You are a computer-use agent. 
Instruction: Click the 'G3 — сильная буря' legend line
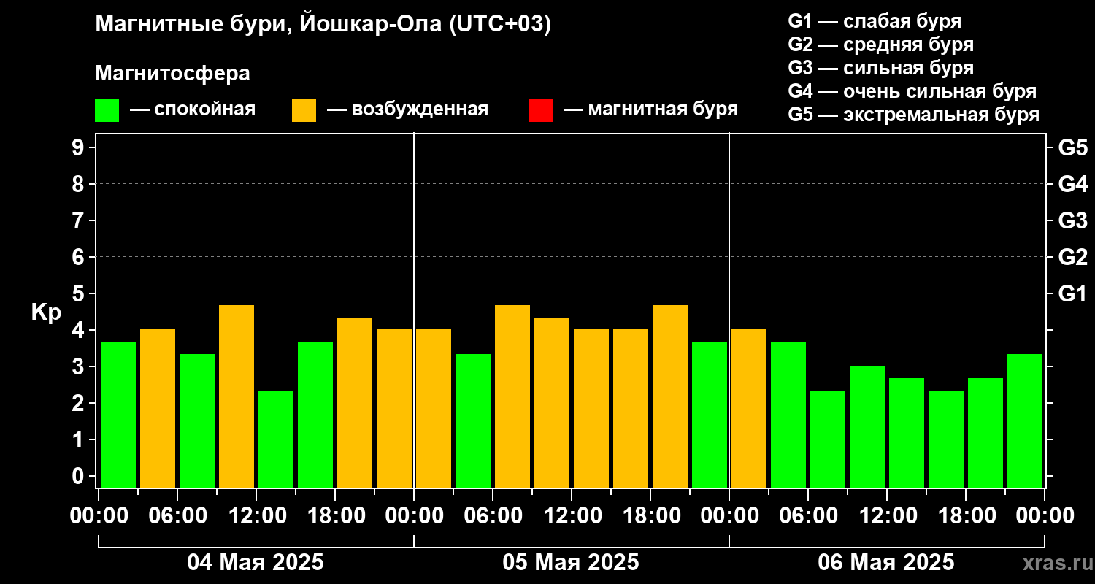881,68
